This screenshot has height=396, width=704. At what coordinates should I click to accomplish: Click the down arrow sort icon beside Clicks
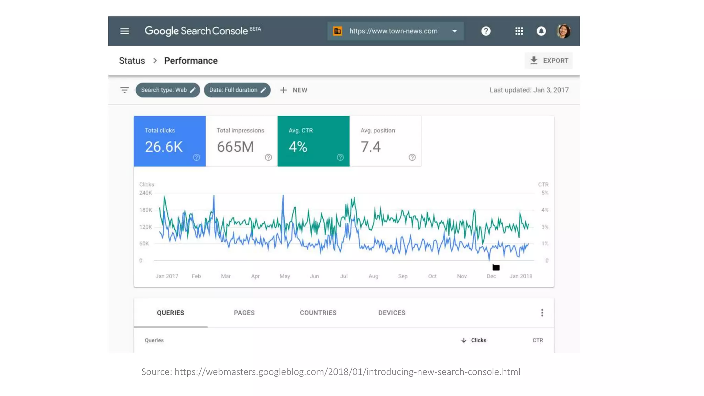464,340
